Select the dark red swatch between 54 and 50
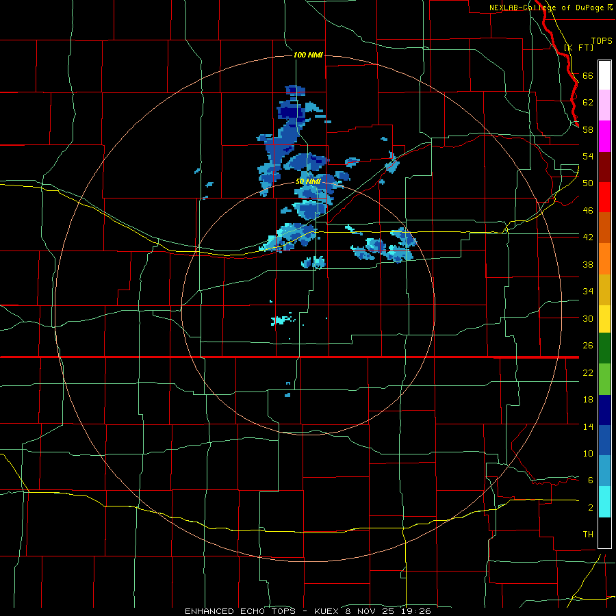The image size is (616, 616). tap(604, 167)
